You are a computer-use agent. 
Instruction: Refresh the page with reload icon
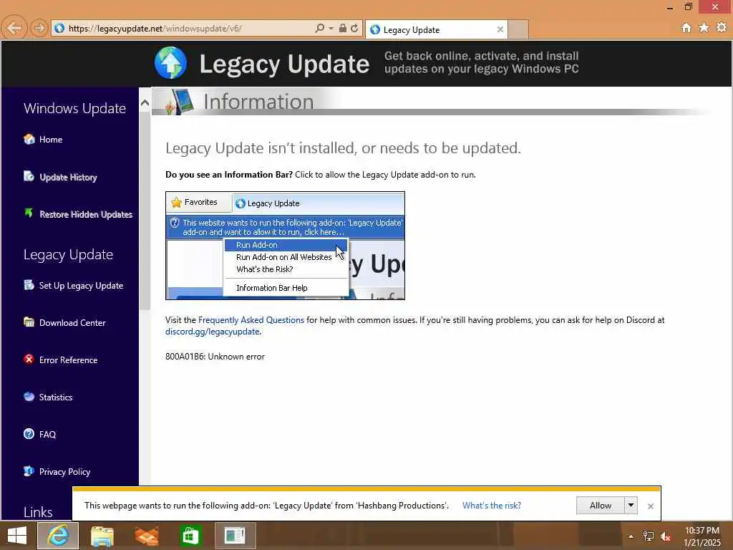point(354,28)
